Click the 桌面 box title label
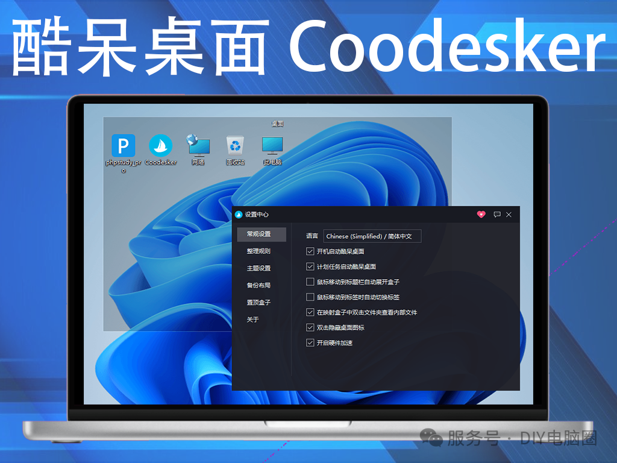 [x=277, y=124]
